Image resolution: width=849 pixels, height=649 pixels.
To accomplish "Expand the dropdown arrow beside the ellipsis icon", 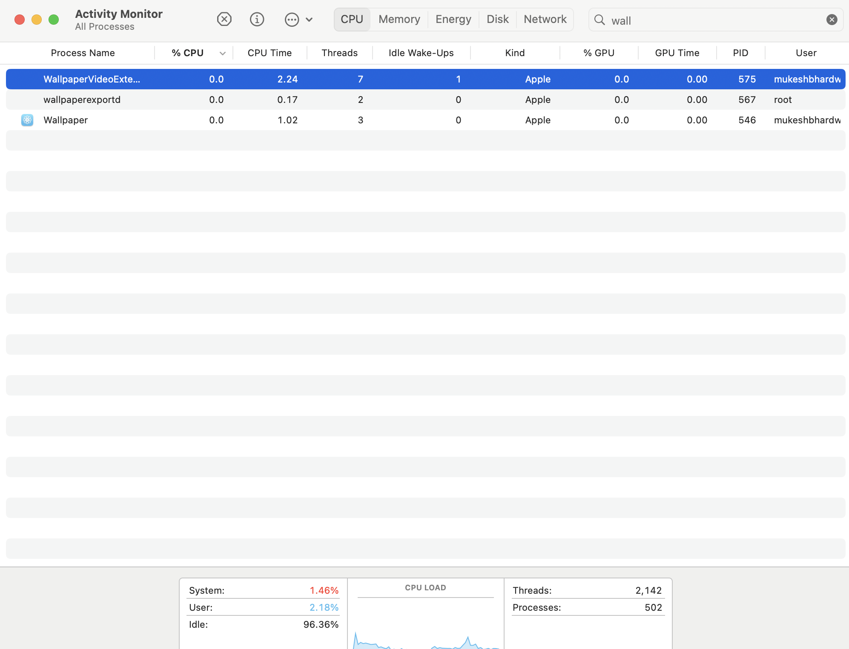I will click(310, 20).
